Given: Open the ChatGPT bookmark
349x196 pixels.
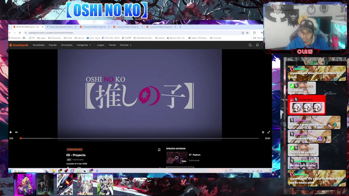Looking at the screenshot, I should coord(127,38).
